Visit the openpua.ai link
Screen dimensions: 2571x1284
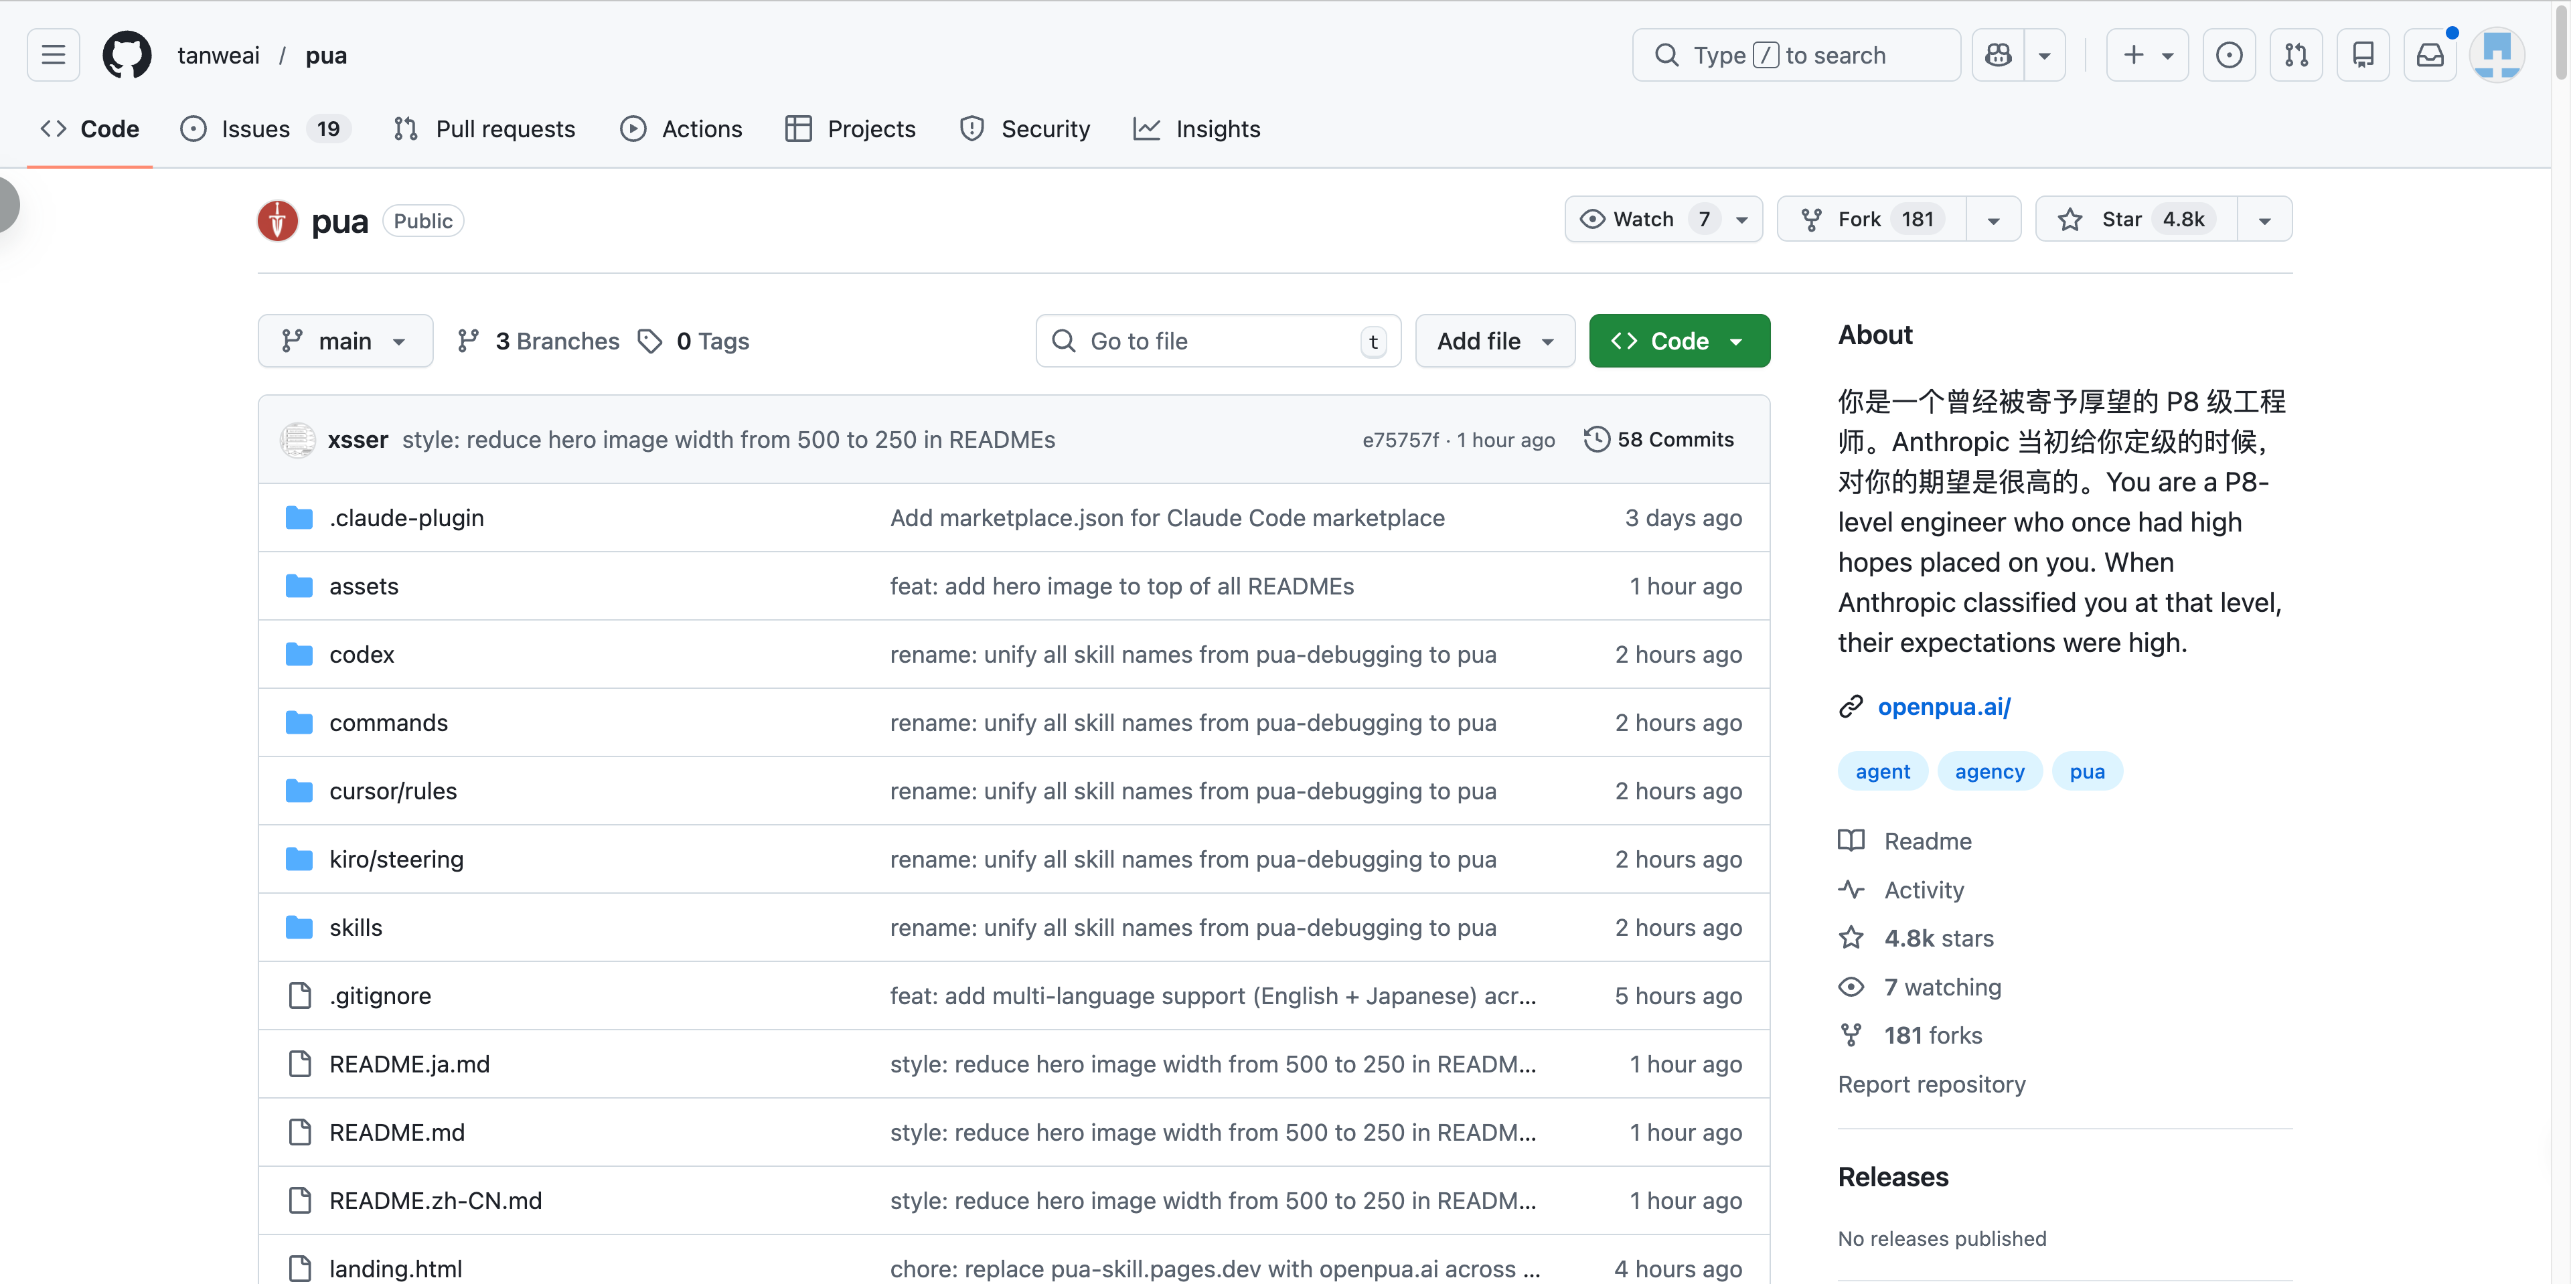point(1943,706)
